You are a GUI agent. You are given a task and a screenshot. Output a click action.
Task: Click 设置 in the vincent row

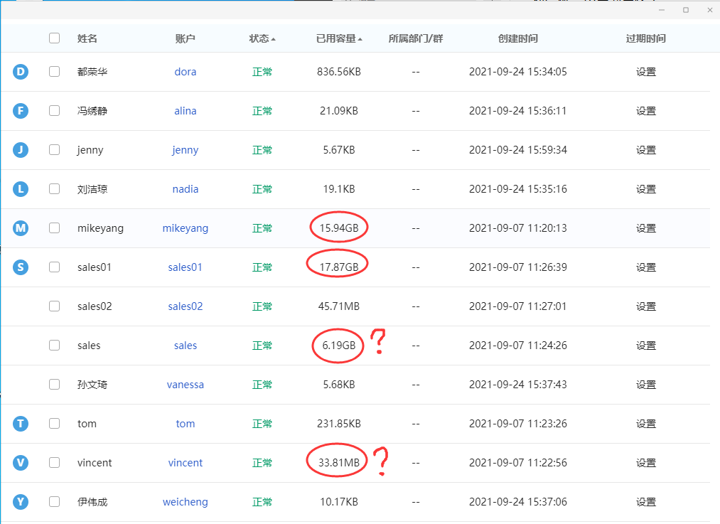(x=645, y=463)
